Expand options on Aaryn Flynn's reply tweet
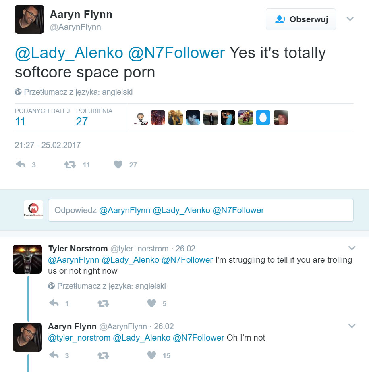 (x=352, y=326)
